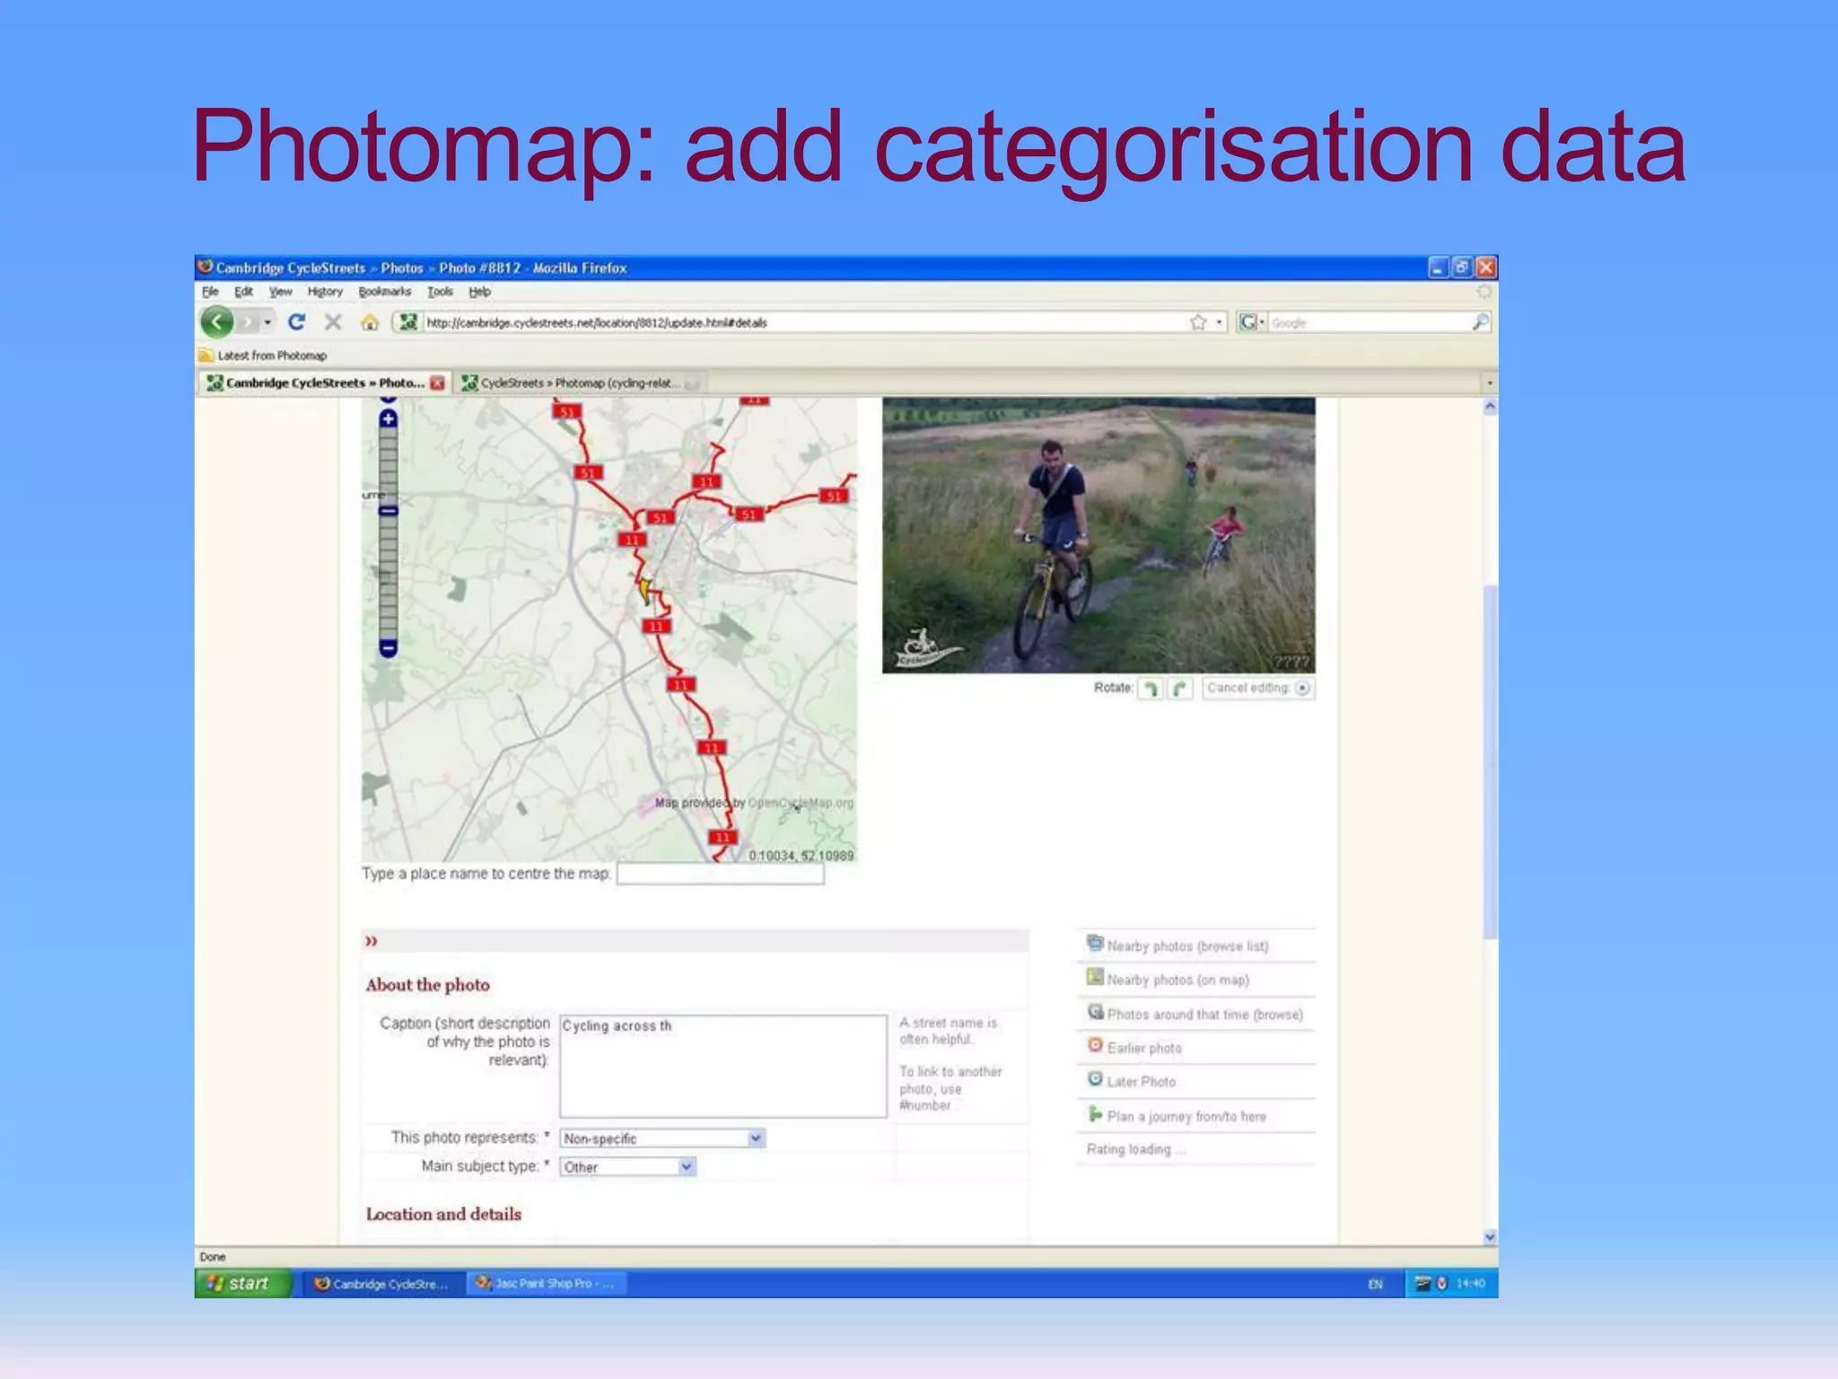Screen dimensions: 1838x1379
Task: Open the This photo represents dropdown
Action: (x=662, y=1138)
